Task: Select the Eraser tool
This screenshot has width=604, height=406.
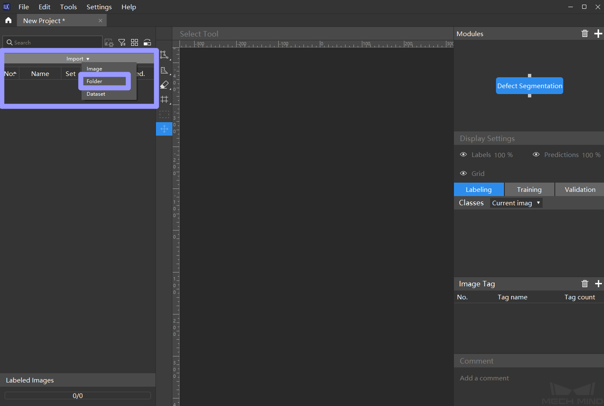Action: 164,85
